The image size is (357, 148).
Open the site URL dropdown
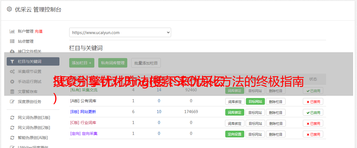[120, 32]
